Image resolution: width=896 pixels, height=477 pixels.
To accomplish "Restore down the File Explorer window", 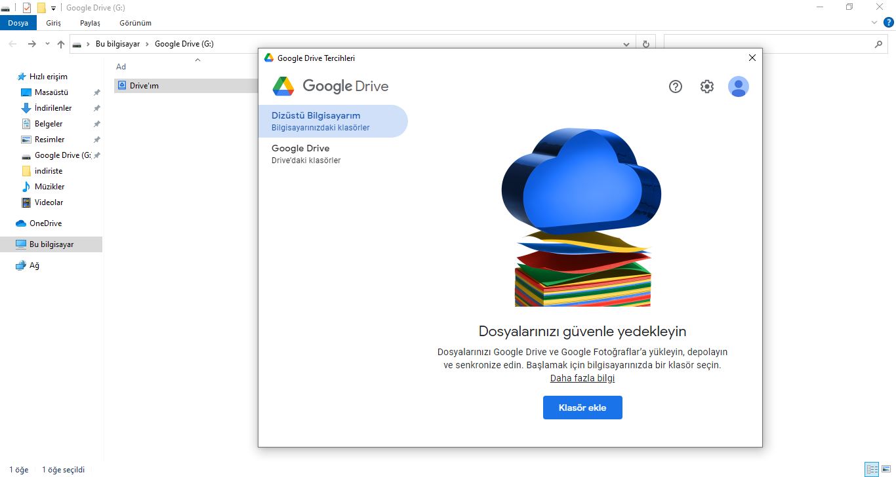I will coord(849,7).
